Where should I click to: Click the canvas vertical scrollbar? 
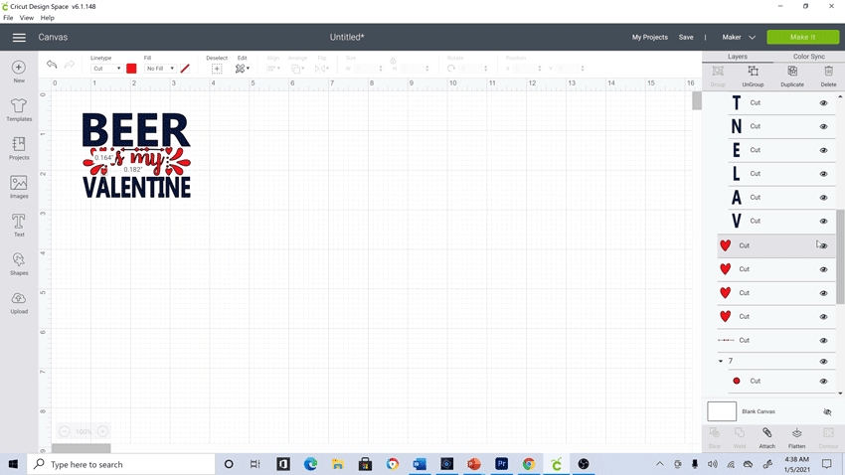697,100
